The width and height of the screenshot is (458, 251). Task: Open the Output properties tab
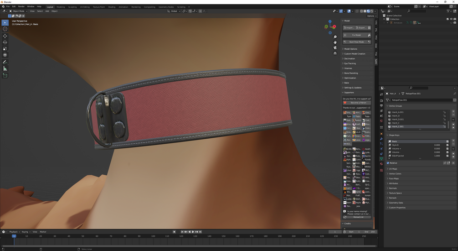(x=381, y=105)
